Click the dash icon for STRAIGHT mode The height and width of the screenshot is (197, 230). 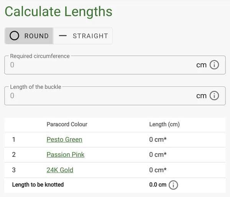[63, 36]
